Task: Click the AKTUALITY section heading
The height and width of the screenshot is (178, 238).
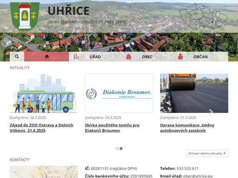Action: click(x=20, y=68)
